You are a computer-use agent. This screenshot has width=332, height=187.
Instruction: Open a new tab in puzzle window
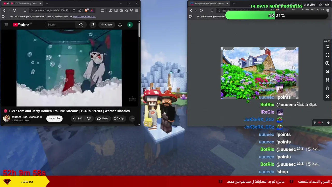coord(234,4)
